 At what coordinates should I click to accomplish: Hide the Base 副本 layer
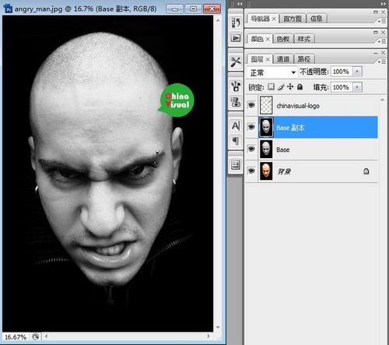[251, 127]
